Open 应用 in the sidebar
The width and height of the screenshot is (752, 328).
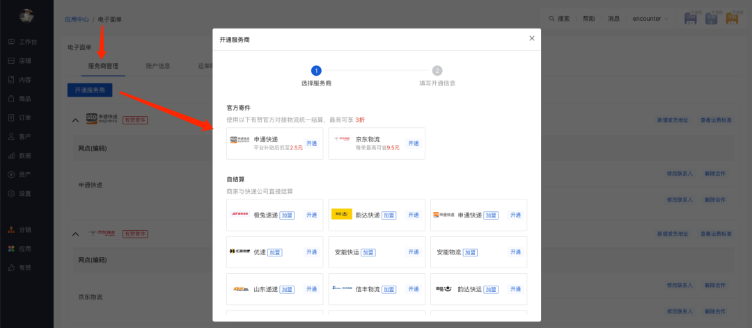tap(19, 249)
